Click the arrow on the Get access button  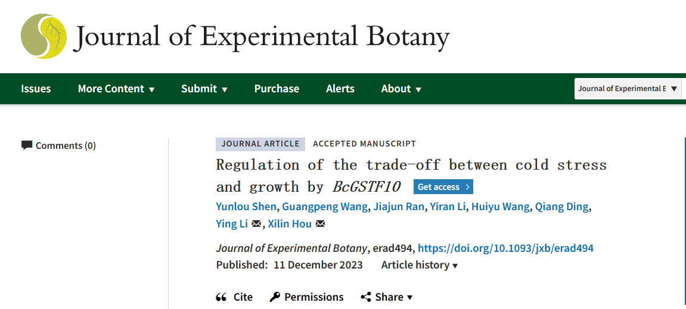(467, 187)
